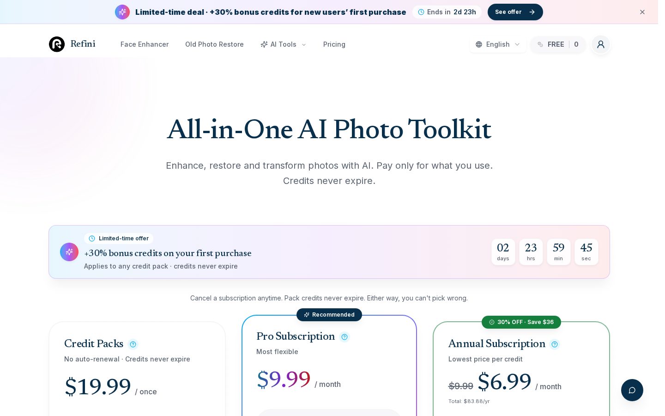Click sparkle icon in Recommended badge

pyautogui.click(x=307, y=315)
